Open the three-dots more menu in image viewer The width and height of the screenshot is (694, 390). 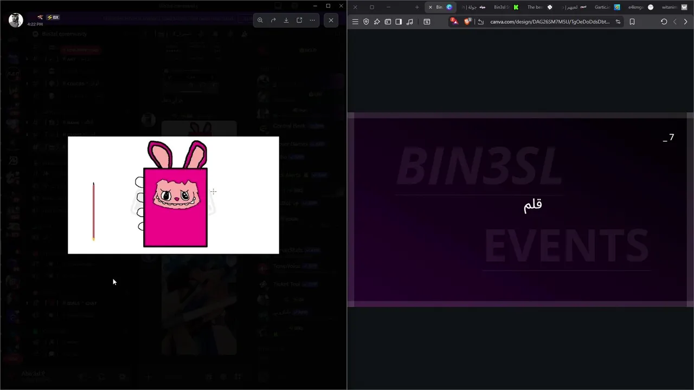point(312,20)
